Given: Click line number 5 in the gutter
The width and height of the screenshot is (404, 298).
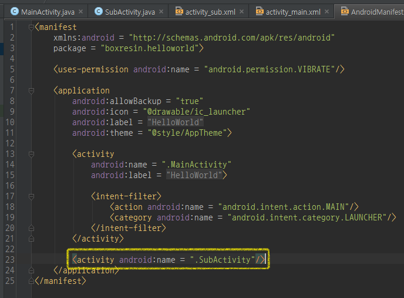Looking at the screenshot, I should (x=12, y=69).
